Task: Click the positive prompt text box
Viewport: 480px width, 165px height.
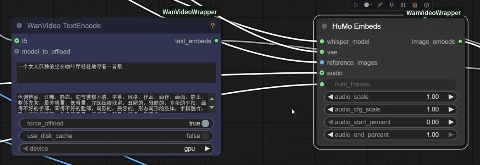Action: [116, 72]
